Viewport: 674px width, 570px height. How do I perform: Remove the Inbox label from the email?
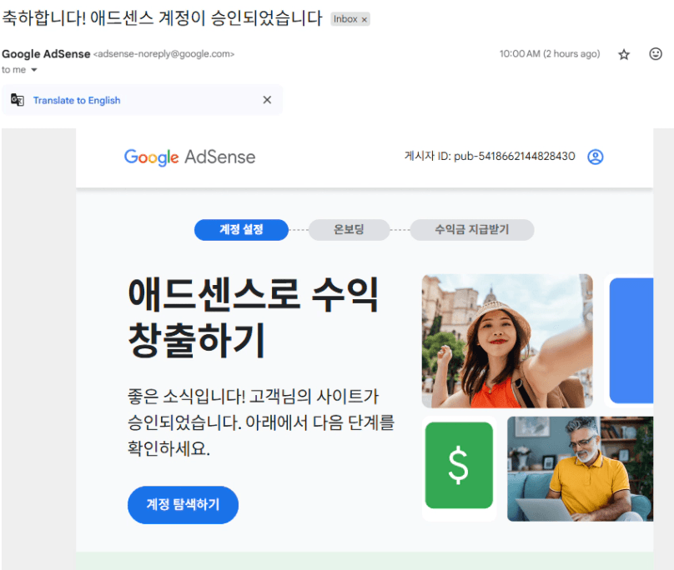(x=364, y=19)
